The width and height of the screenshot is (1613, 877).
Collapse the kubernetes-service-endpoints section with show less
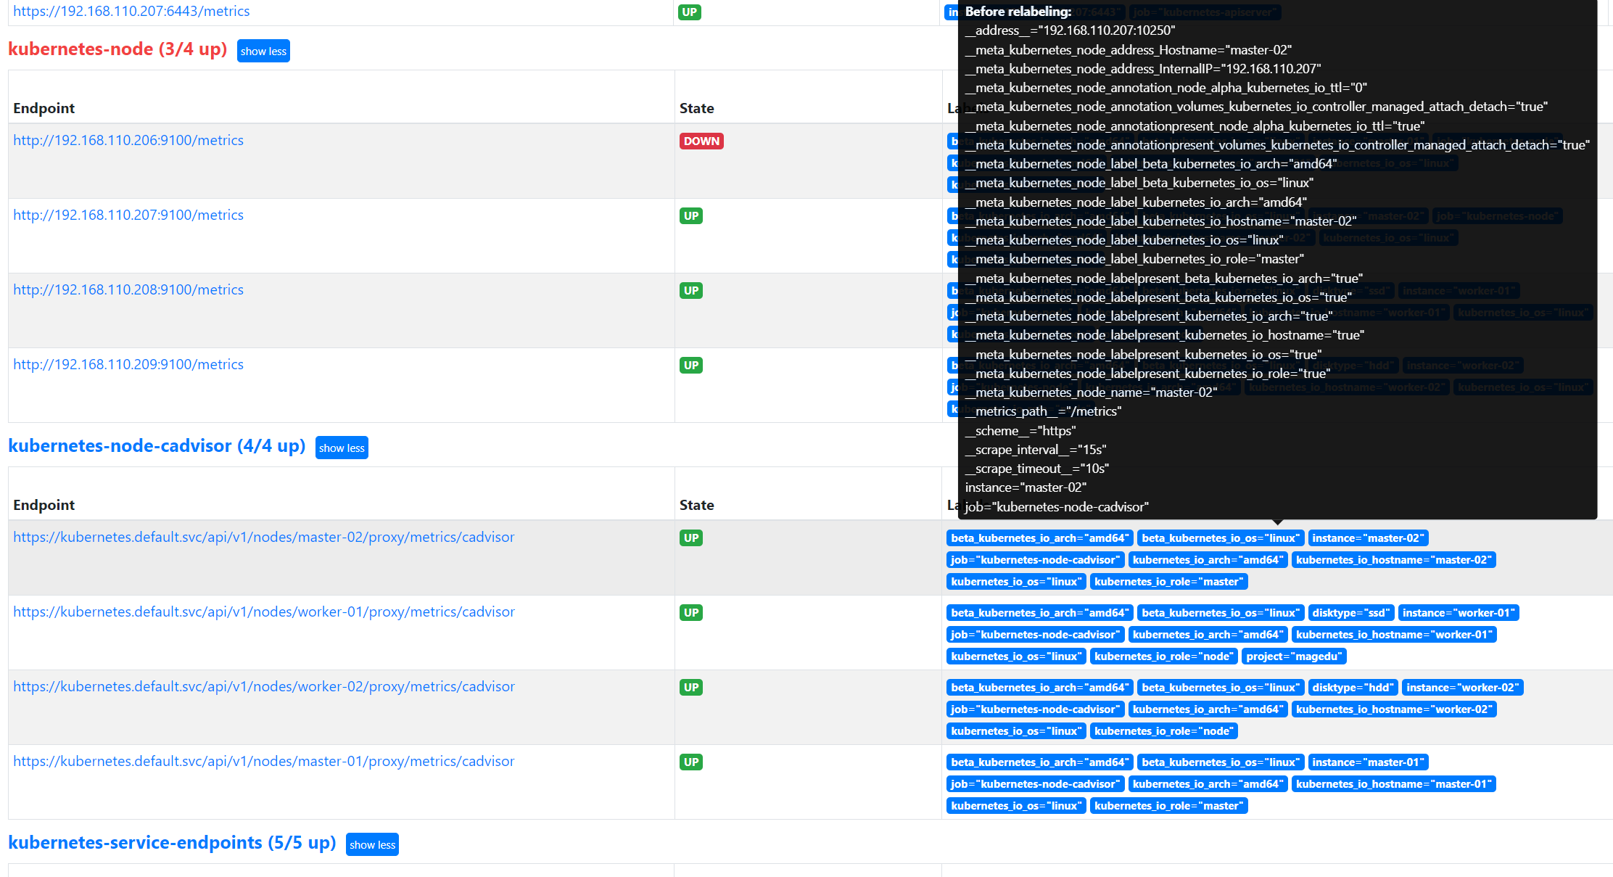pos(372,845)
